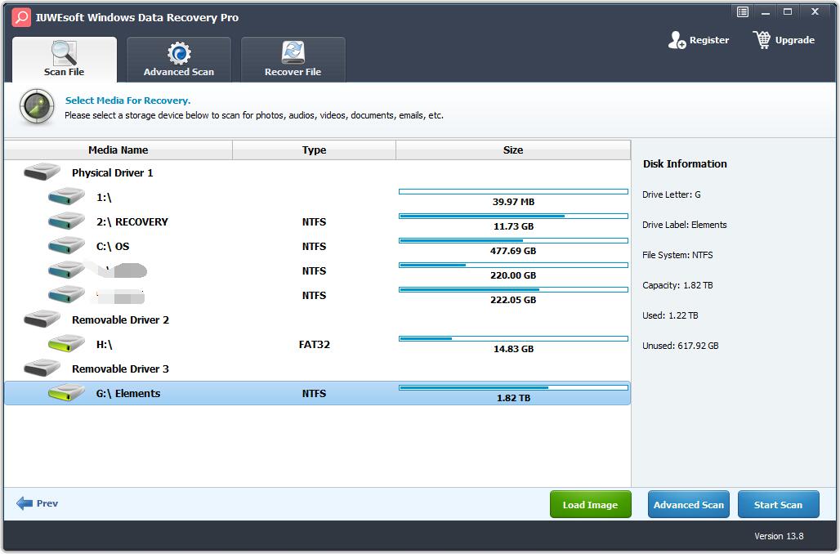Click the Used: 1.22 TB info
Screen dimensions: 840x554
670,315
